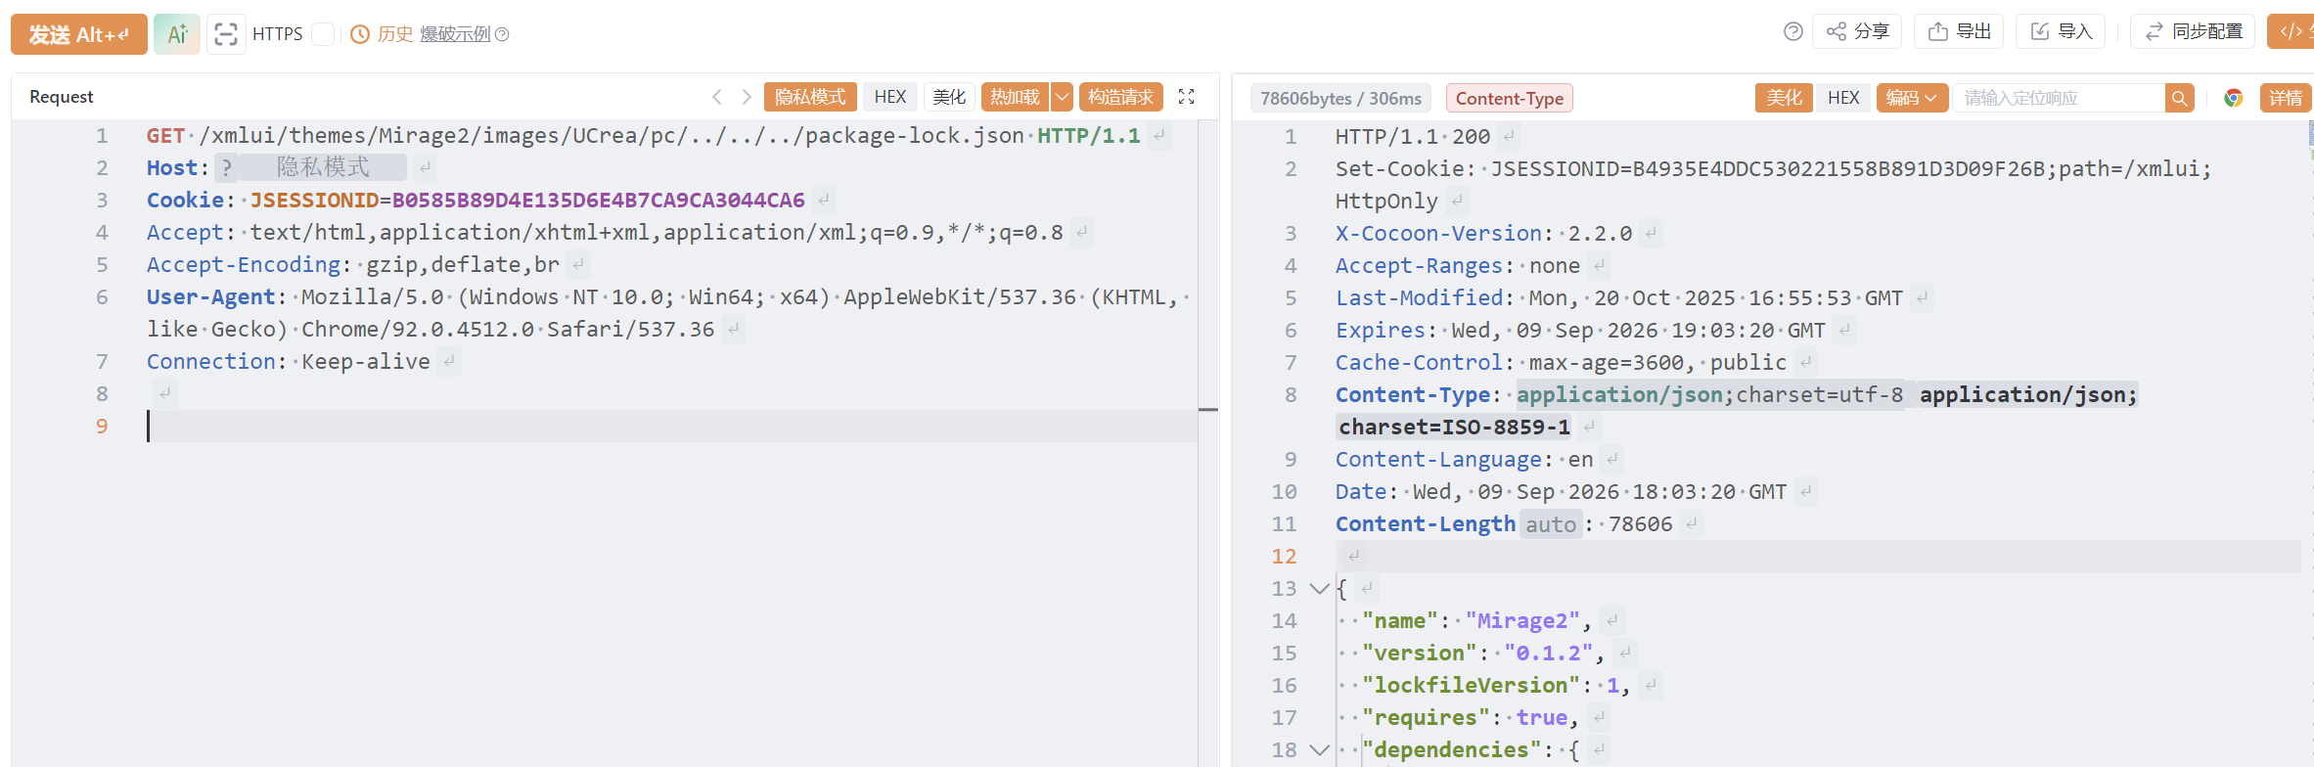Click the 78606bytes / 306ms response tag

(x=1340, y=98)
